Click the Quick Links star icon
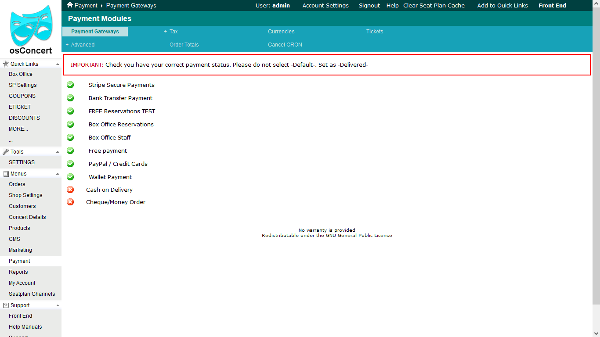 pyautogui.click(x=6, y=64)
